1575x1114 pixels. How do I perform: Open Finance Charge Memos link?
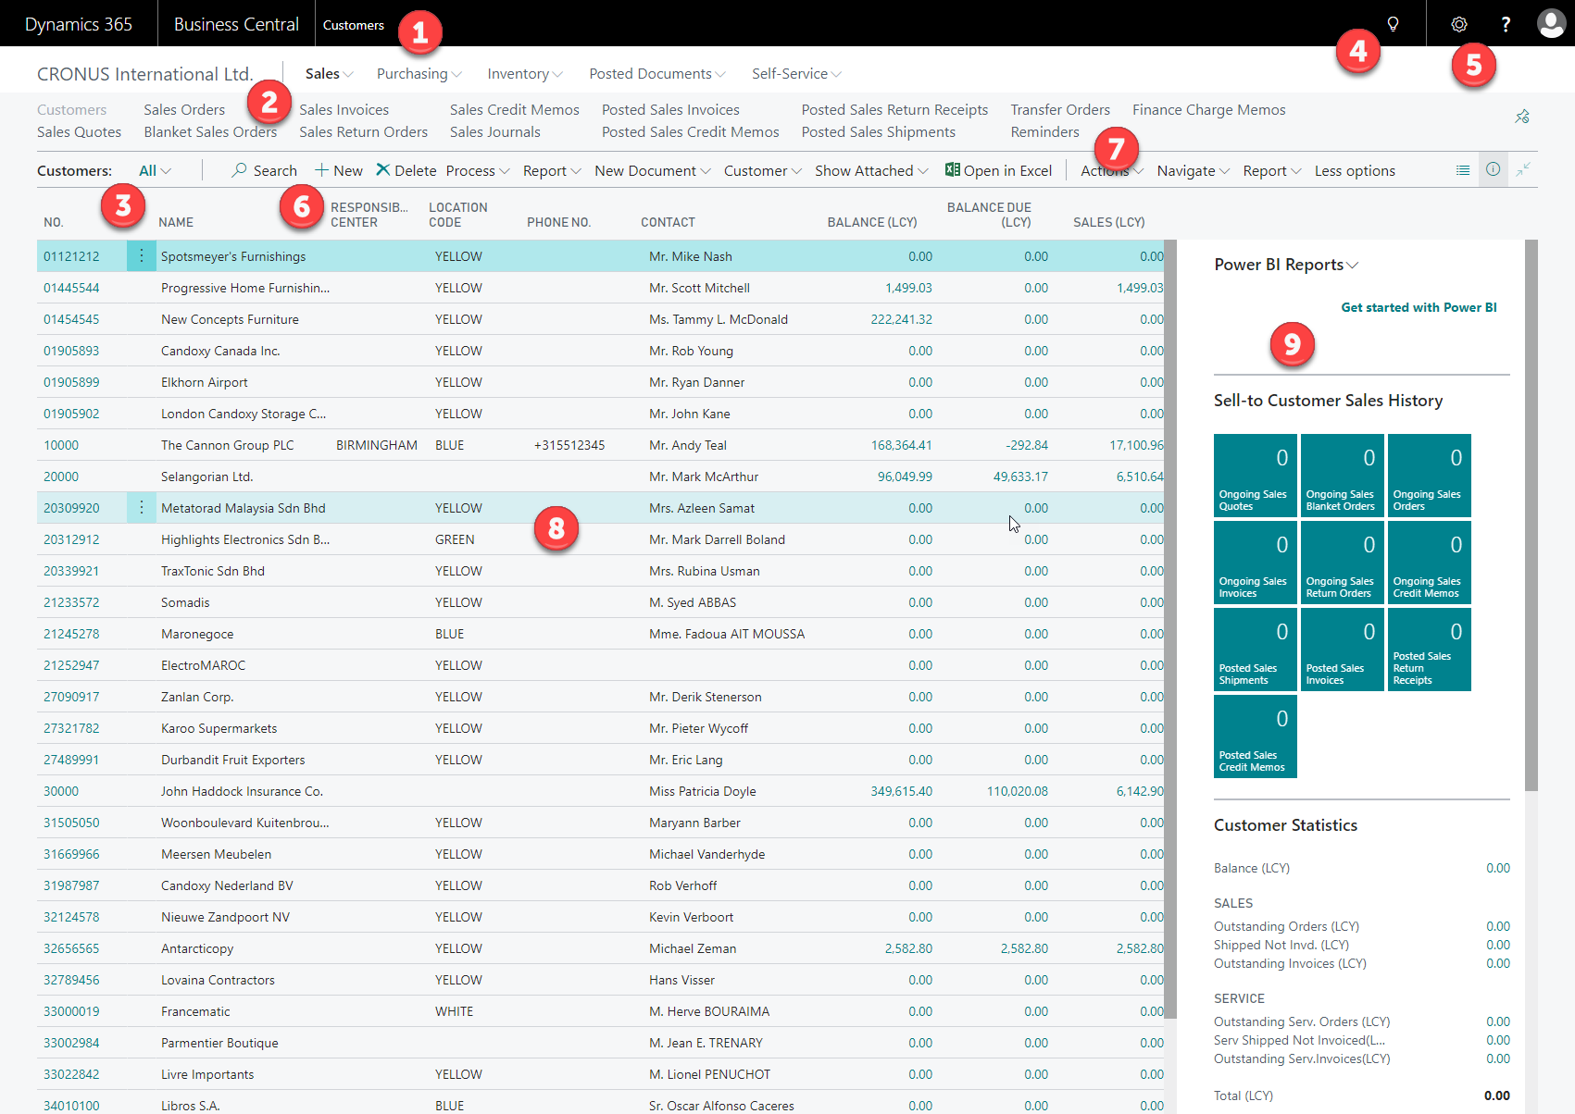(1208, 110)
